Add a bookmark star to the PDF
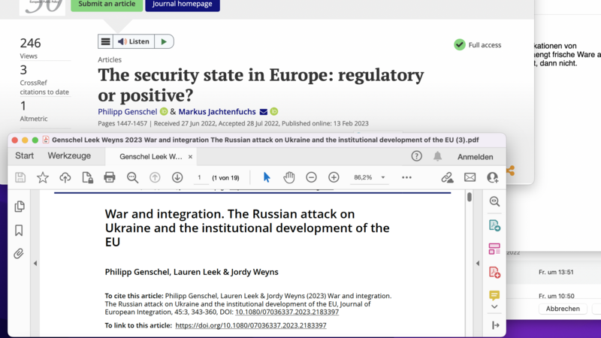Screen dimensions: 601x338 43,177
